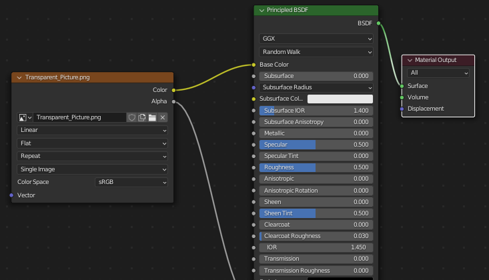The height and width of the screenshot is (280, 489).
Task: Click the Material Output node header title
Action: 436,60
